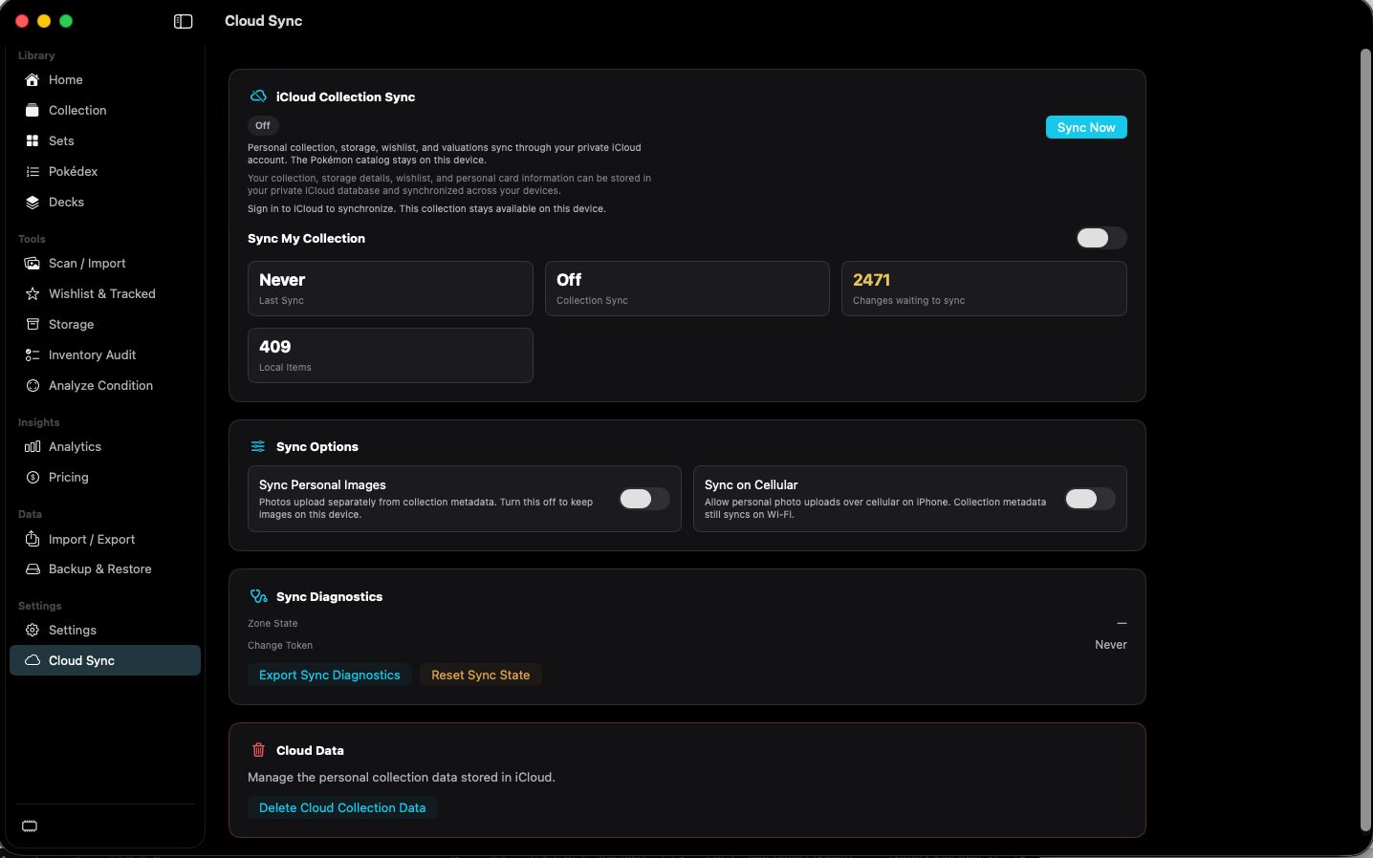Open the Home section
The width and height of the screenshot is (1373, 858).
(x=105, y=79)
